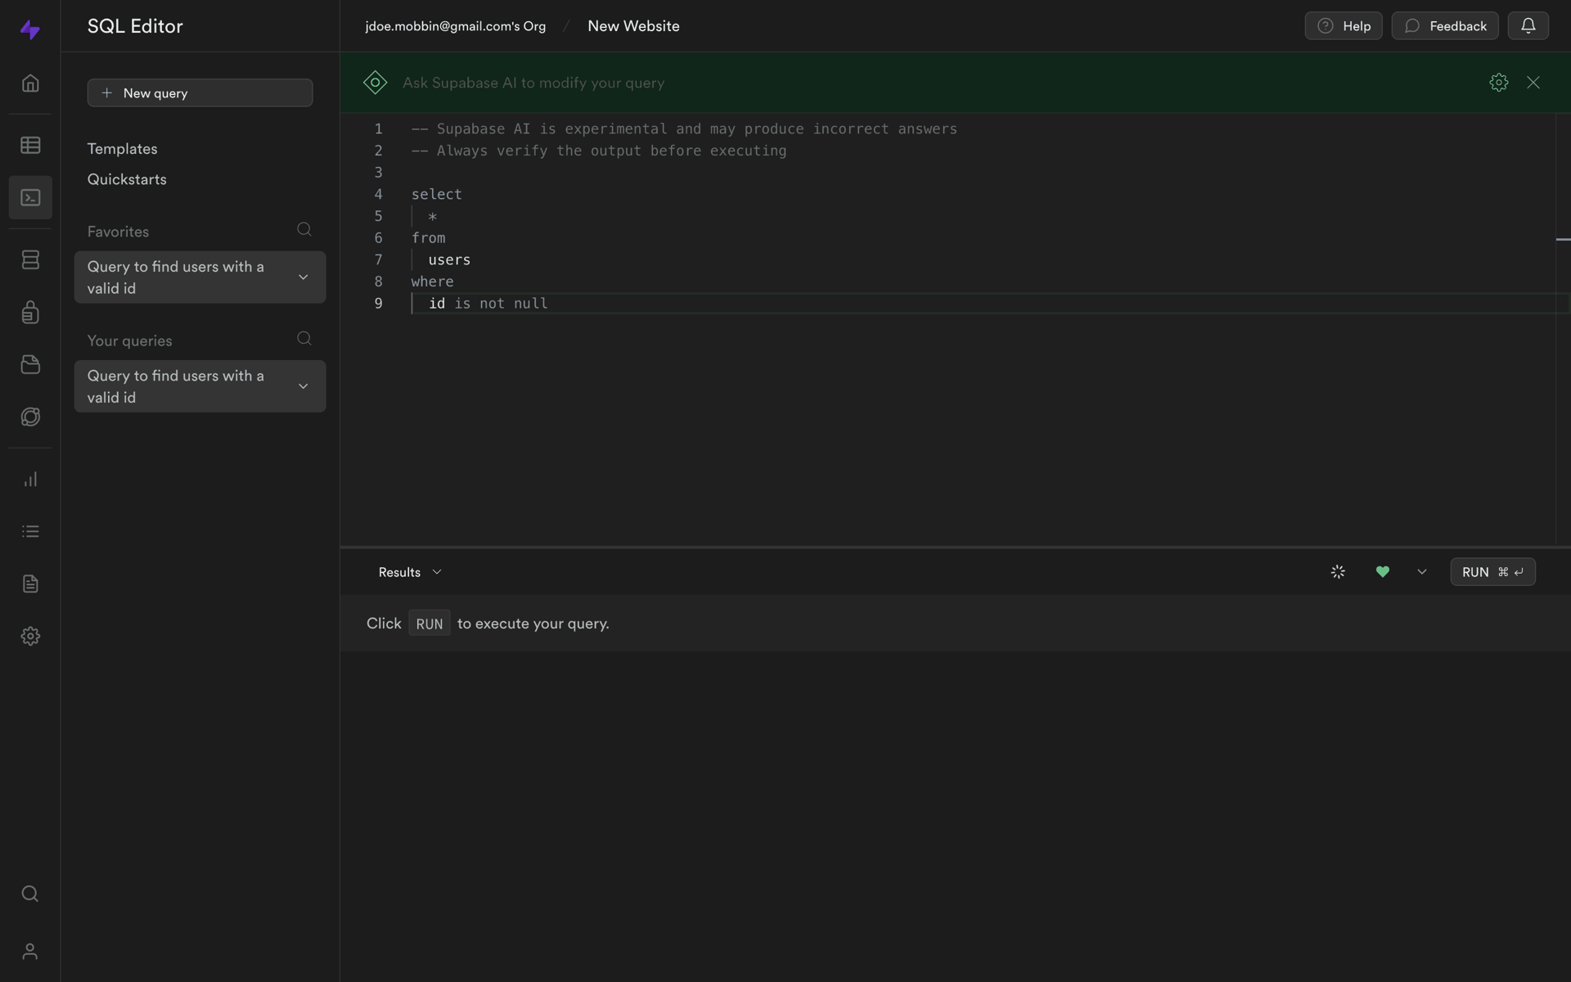The height and width of the screenshot is (982, 1571).
Task: Run the query with RUN button
Action: pos(1492,572)
